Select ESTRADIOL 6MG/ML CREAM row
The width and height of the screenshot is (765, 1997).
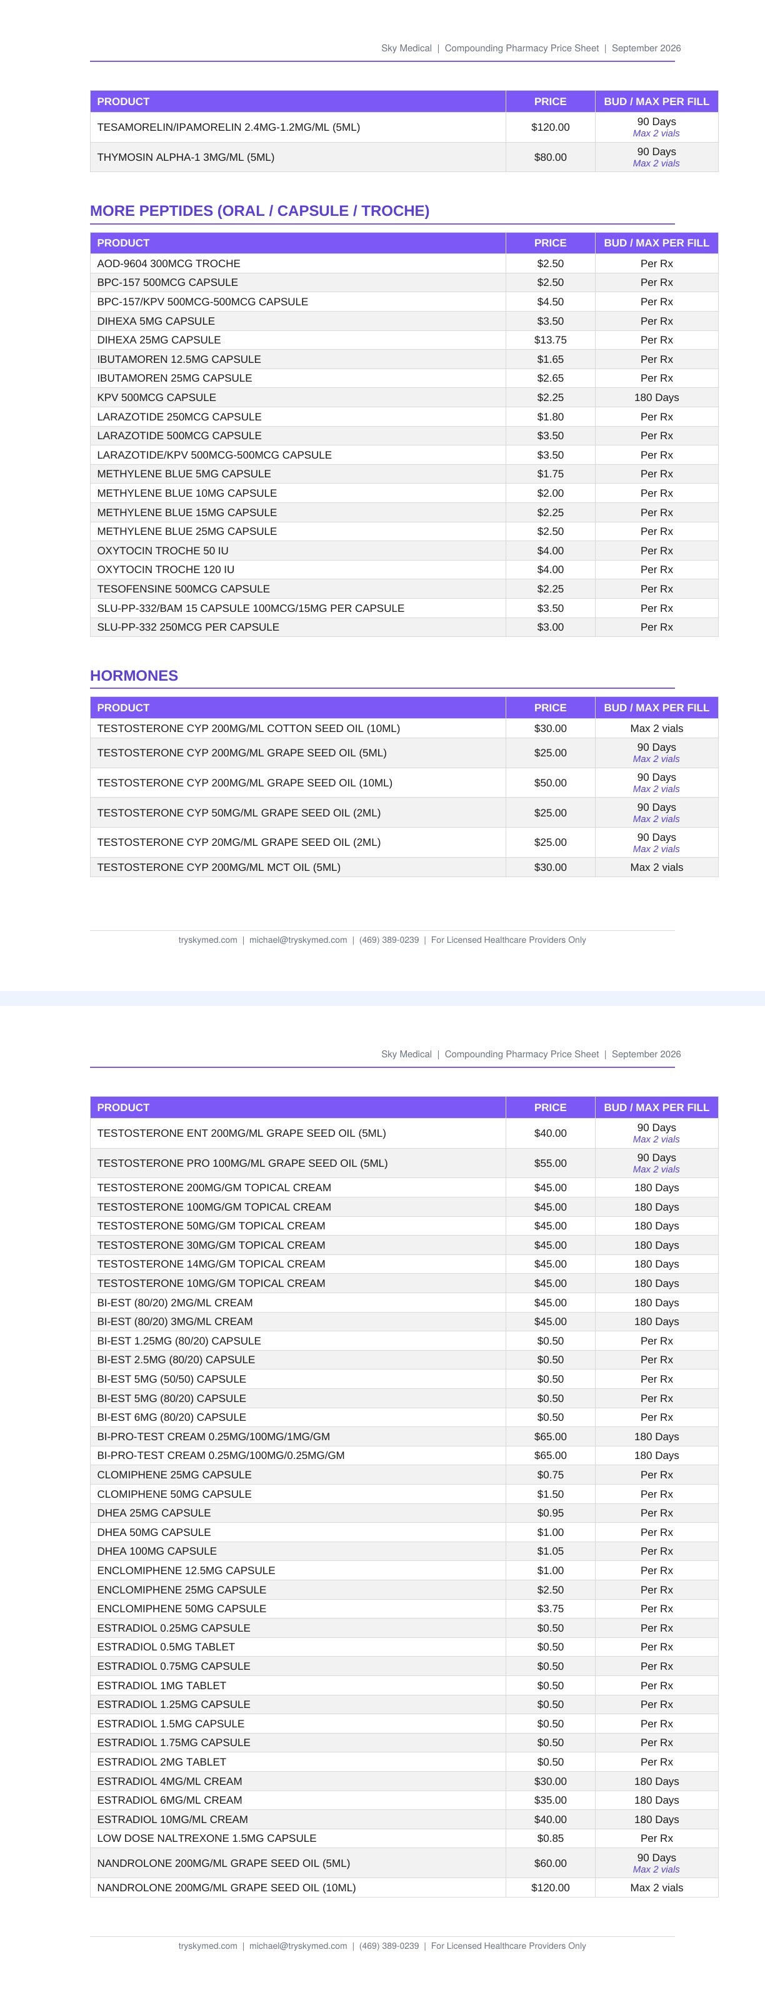pyautogui.click(x=404, y=1800)
